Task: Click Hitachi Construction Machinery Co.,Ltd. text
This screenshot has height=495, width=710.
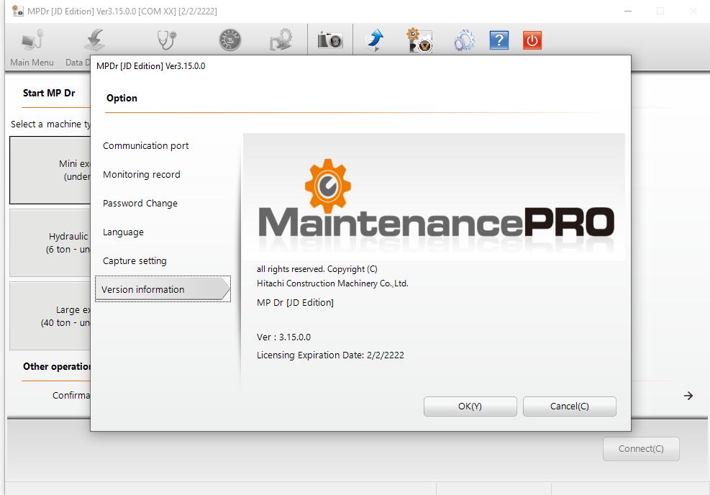Action: point(332,283)
